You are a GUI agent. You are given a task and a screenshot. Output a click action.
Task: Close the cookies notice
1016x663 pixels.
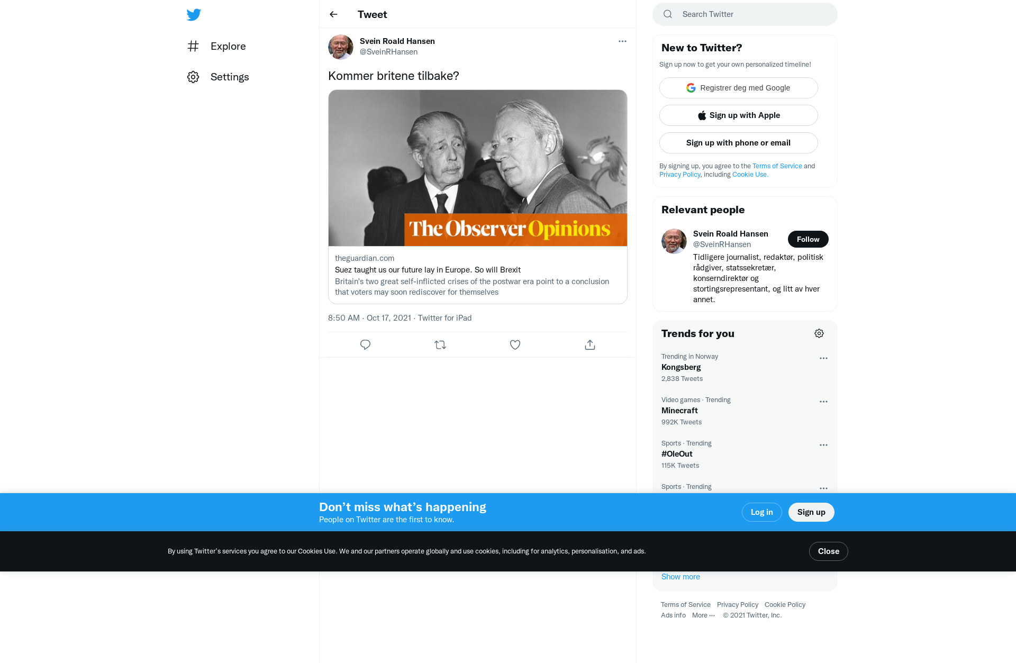pyautogui.click(x=828, y=551)
